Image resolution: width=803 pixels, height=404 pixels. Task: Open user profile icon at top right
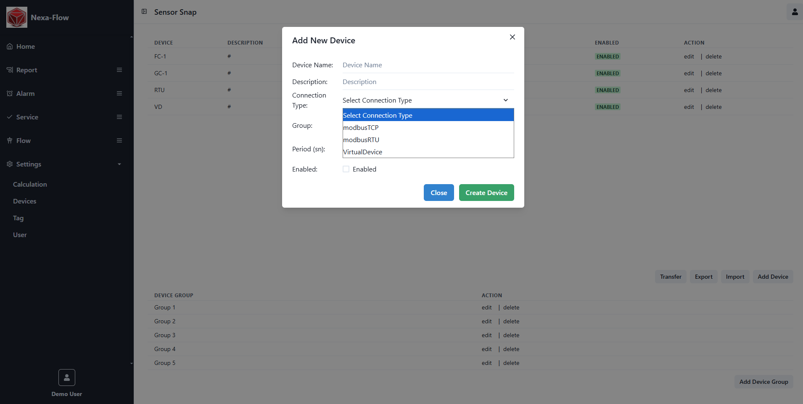coord(795,12)
